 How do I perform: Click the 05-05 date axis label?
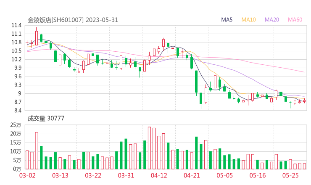click(x=224, y=175)
